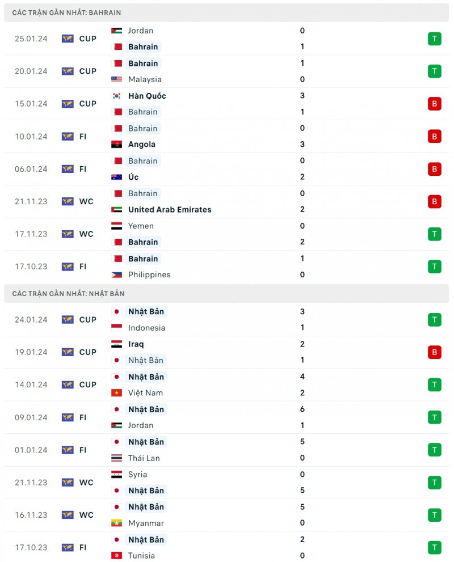Viewport: 454px width, 562px height.
Task: Click the Malaysia flag icon
Action: coord(117,79)
